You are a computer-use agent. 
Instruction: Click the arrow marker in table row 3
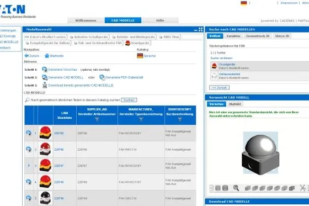tap(29, 165)
